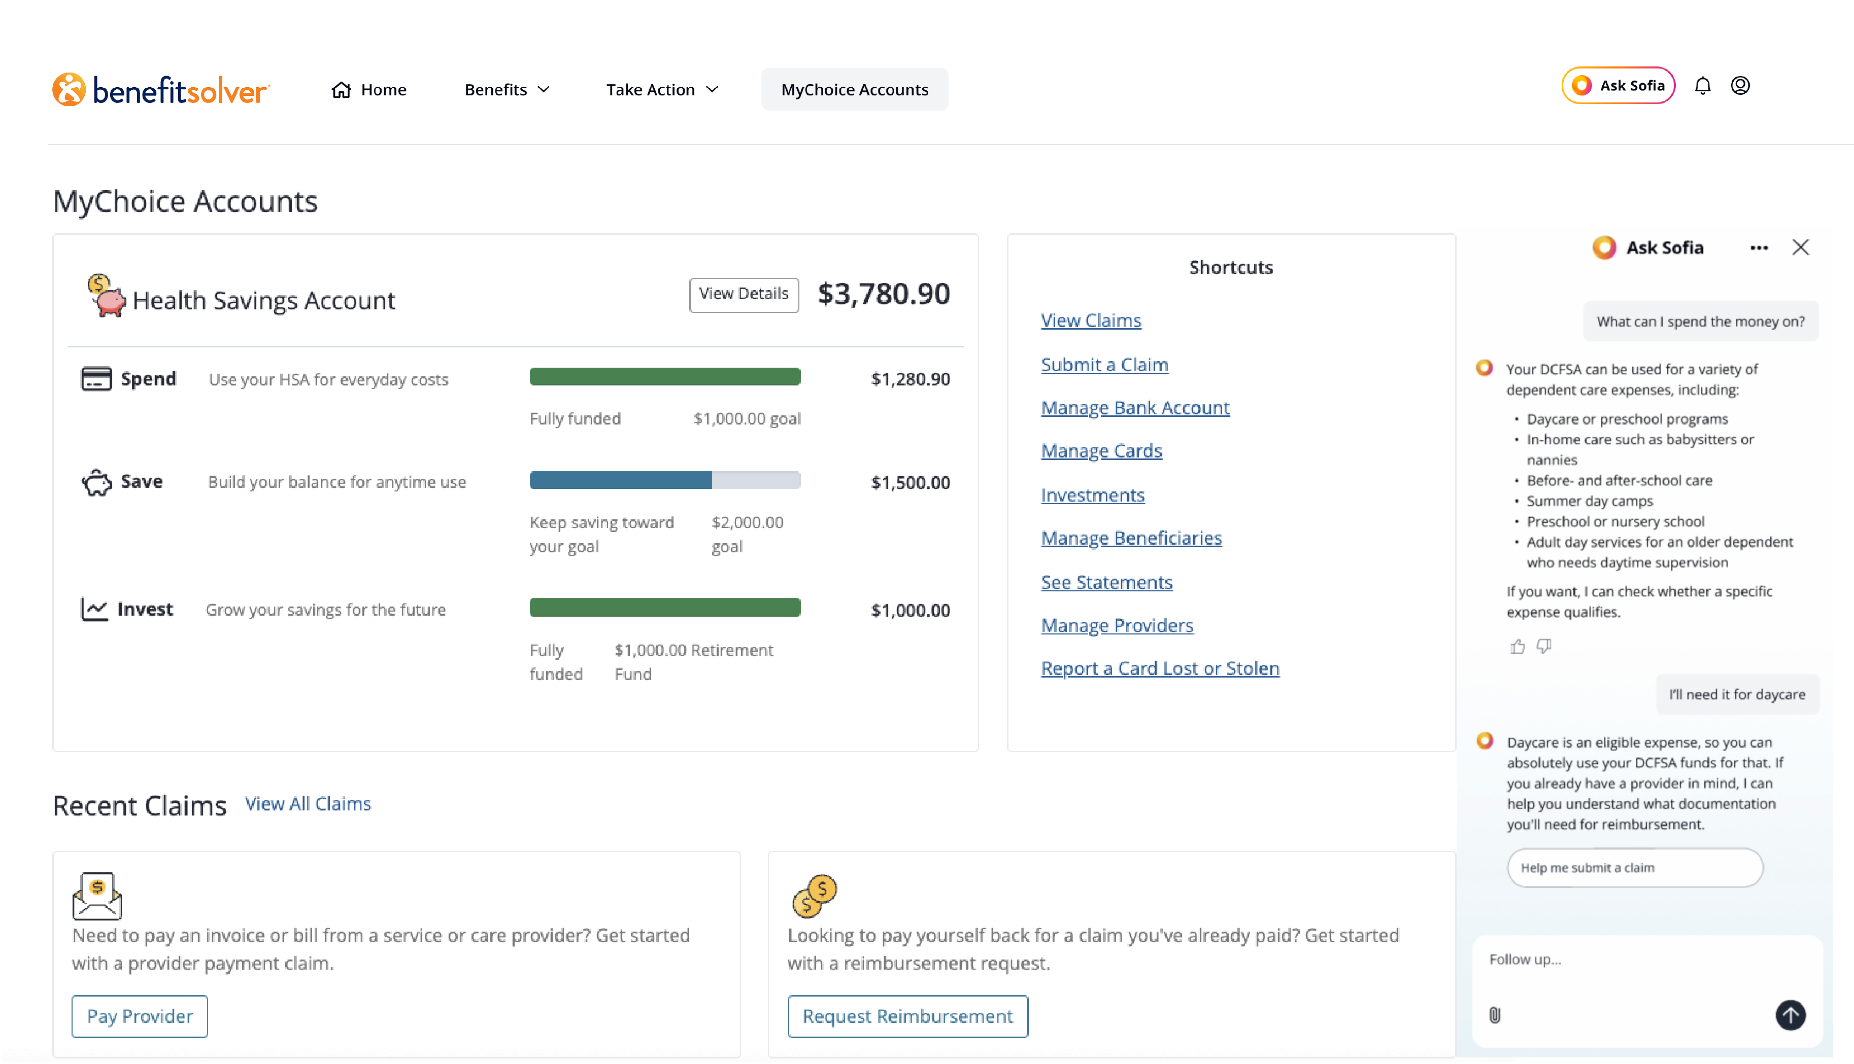Open the notifications bell icon
The image size is (1854, 1064).
click(x=1703, y=86)
